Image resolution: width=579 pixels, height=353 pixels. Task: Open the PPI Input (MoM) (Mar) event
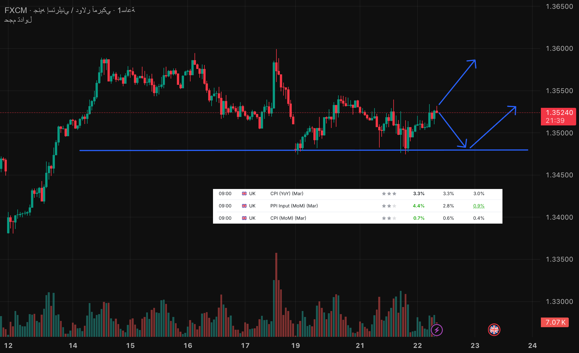click(294, 206)
